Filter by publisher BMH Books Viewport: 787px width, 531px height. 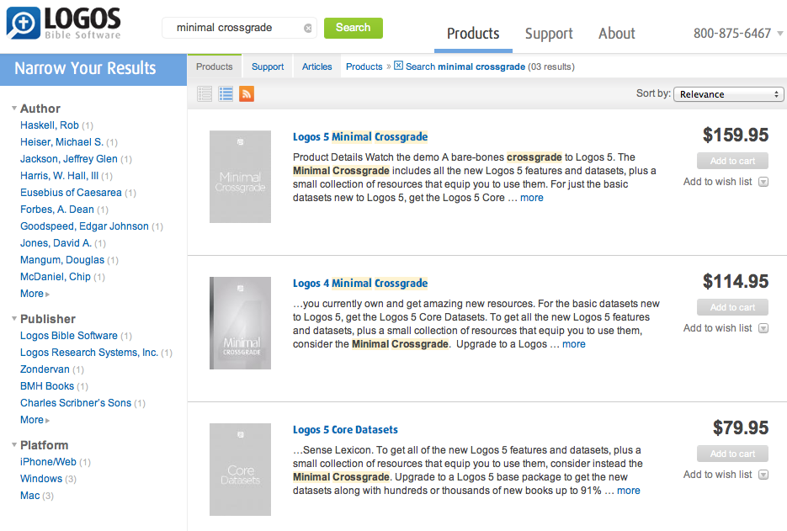point(46,386)
